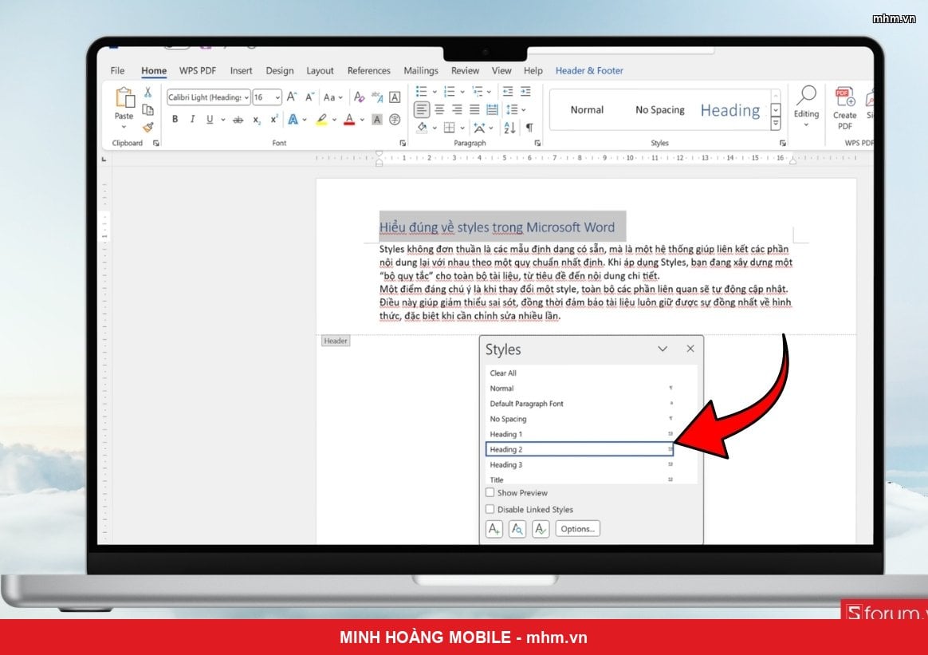Apply the No Spacing style from gallery

click(659, 109)
